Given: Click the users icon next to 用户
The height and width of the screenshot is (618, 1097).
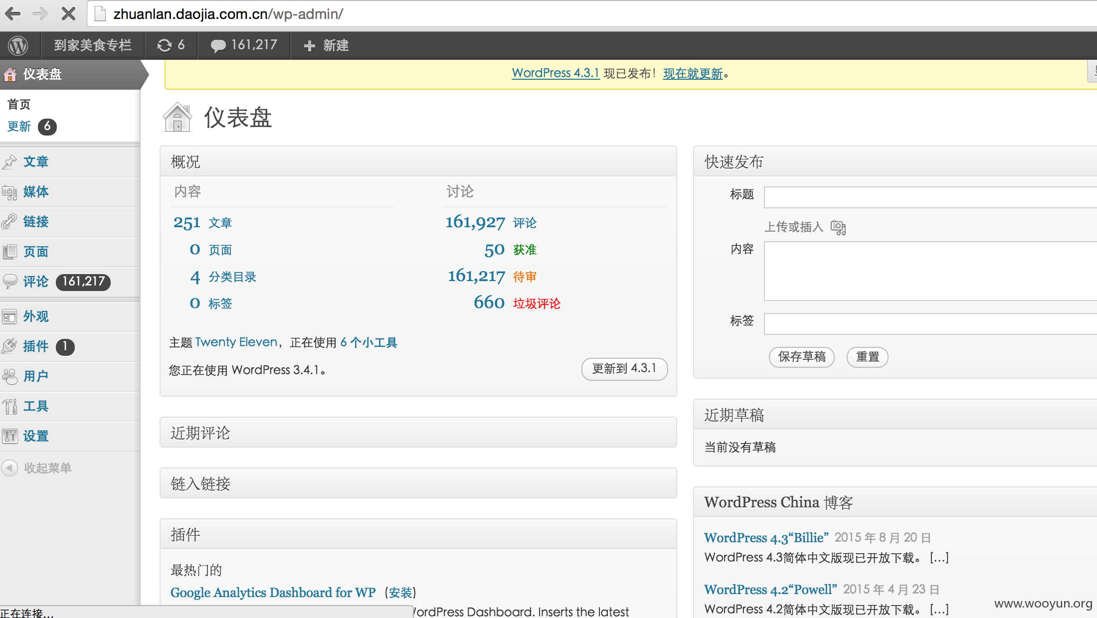Looking at the screenshot, I should point(10,376).
